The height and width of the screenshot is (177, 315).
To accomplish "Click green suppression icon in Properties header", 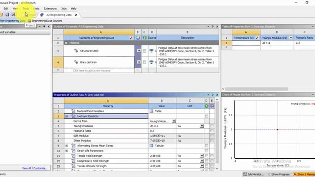I will click(x=207, y=106).
